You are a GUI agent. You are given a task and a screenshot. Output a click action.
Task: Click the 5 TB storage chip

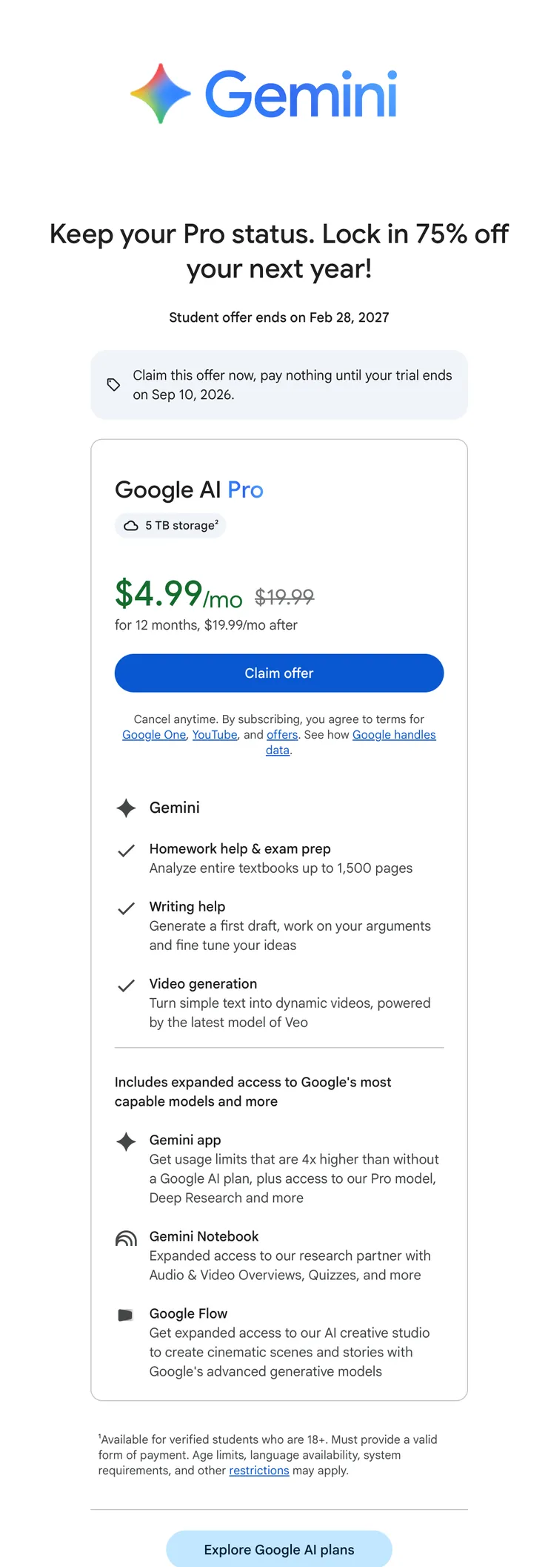(170, 525)
